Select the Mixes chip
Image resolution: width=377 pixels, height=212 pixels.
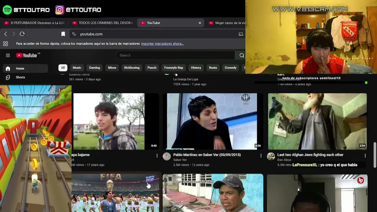click(x=112, y=68)
